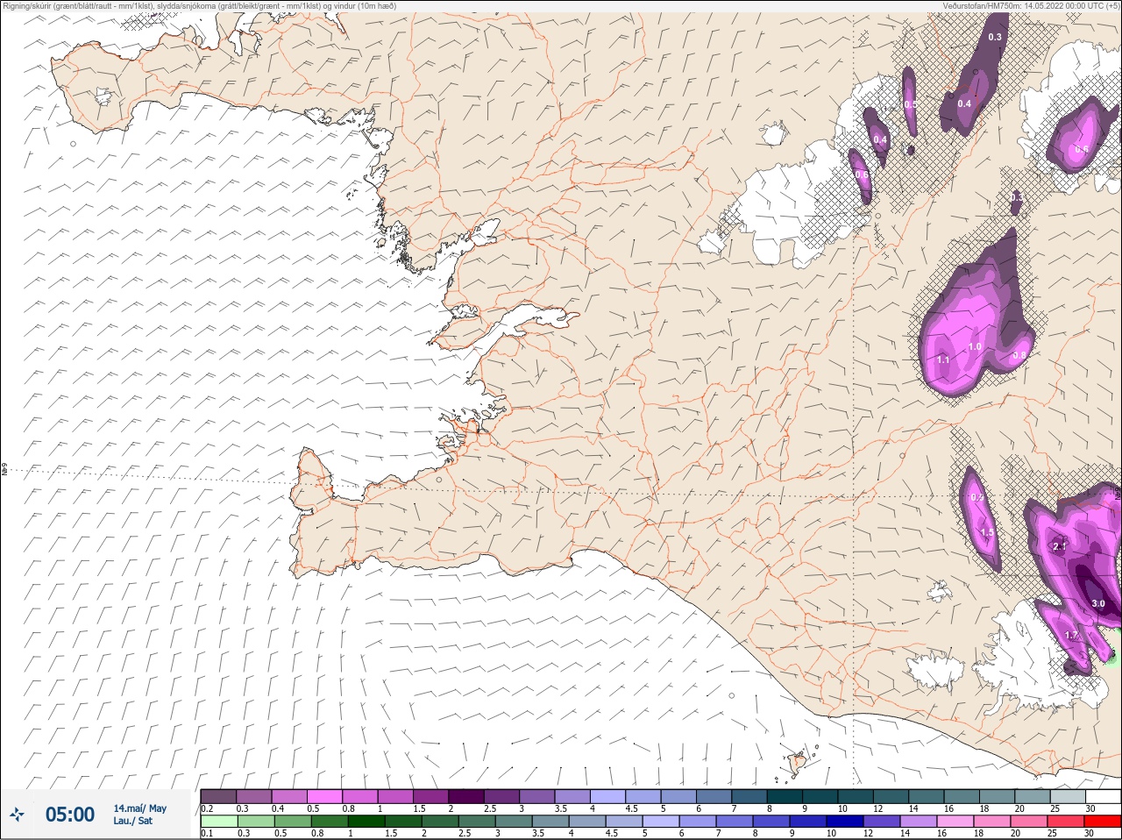Click the Veðurstofan logo beside the time
The width and height of the screenshot is (1122, 840).
[17, 815]
